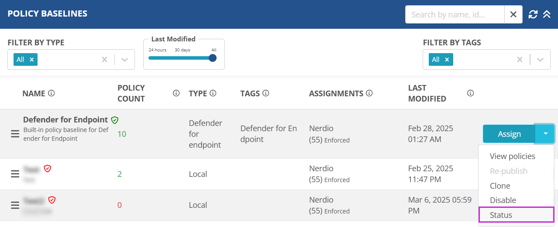This screenshot has width=558, height=227.
Task: Focus the search by name input field
Action: [455, 14]
